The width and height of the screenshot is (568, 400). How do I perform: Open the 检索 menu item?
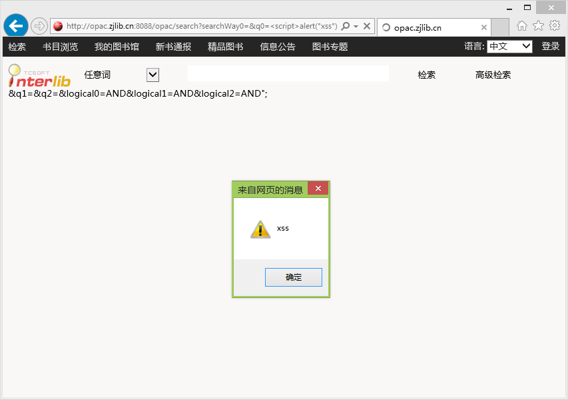(x=17, y=47)
